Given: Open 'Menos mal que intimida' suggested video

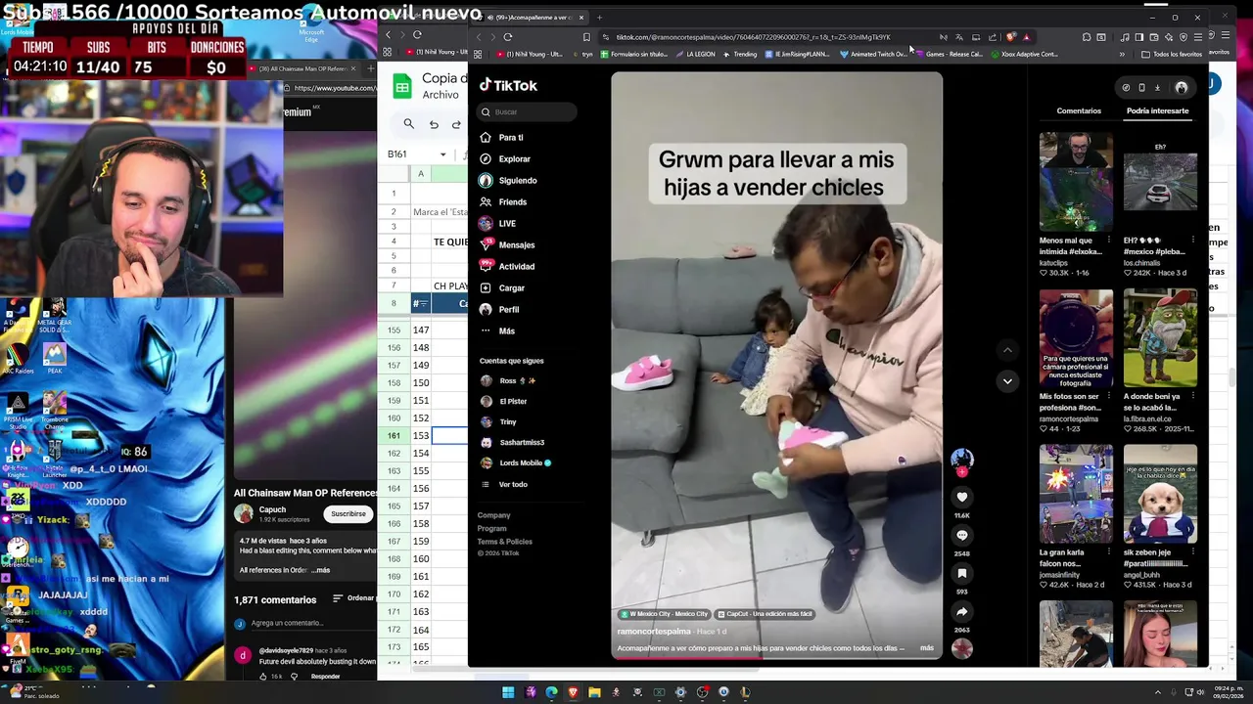Looking at the screenshot, I should click(x=1076, y=182).
